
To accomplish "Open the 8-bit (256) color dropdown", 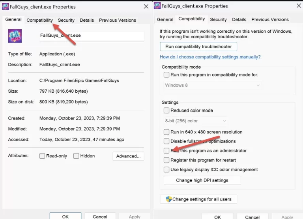I will [195, 121].
